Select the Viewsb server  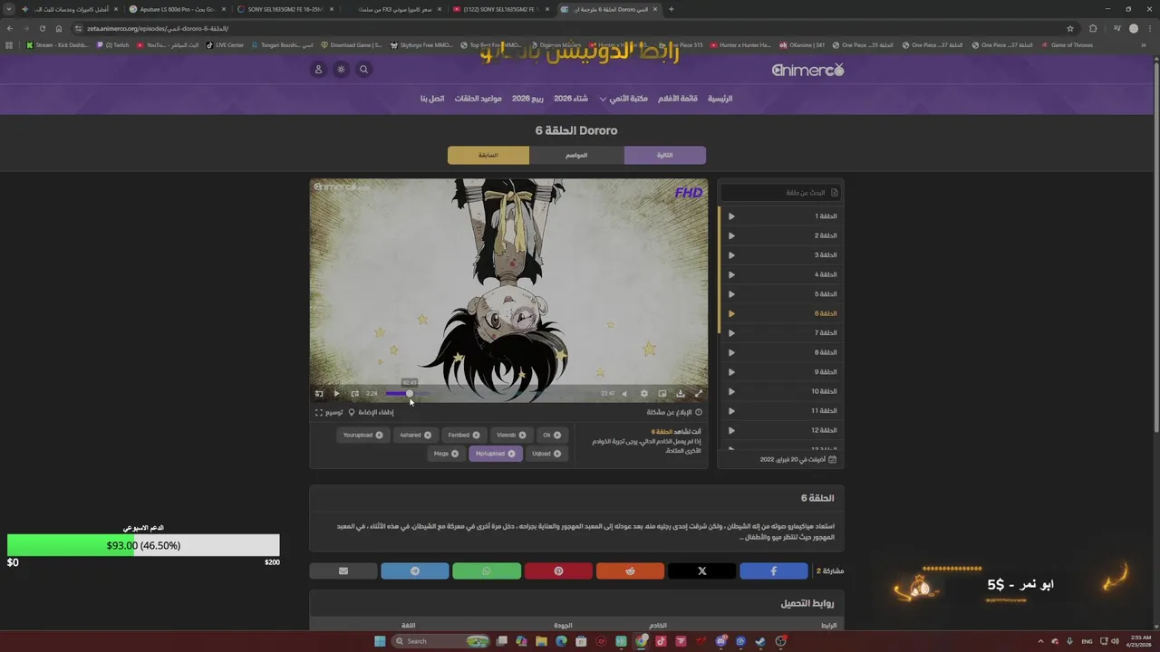[511, 436]
